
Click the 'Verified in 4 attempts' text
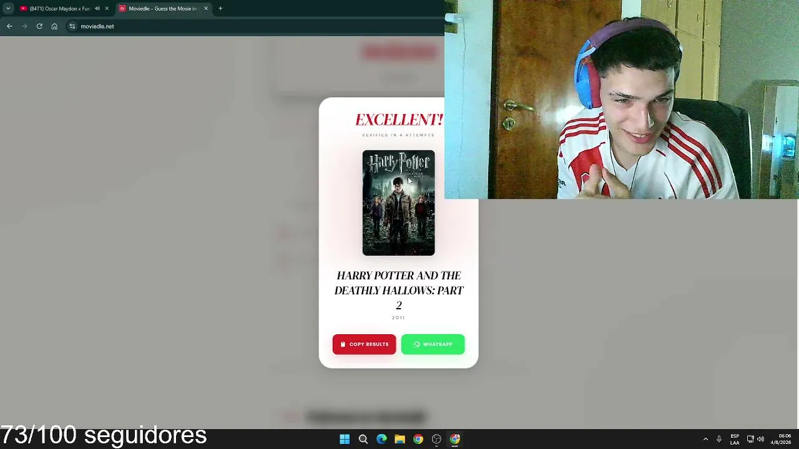pos(398,135)
